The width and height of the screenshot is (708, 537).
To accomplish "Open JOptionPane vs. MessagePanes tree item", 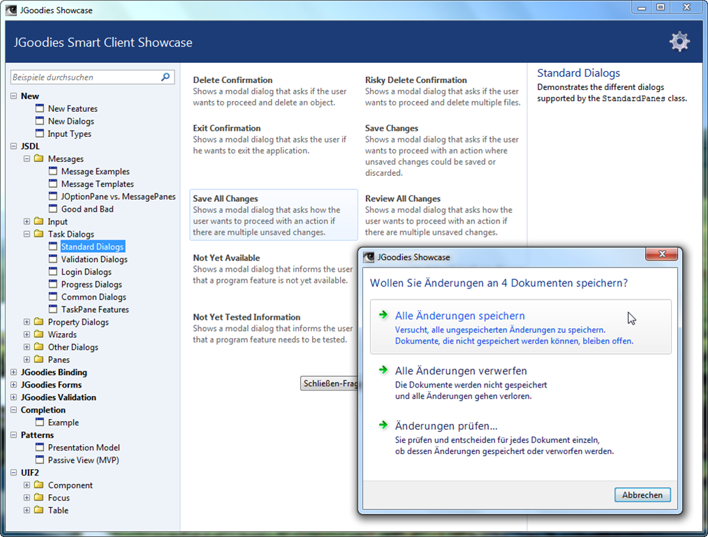I will click(118, 196).
